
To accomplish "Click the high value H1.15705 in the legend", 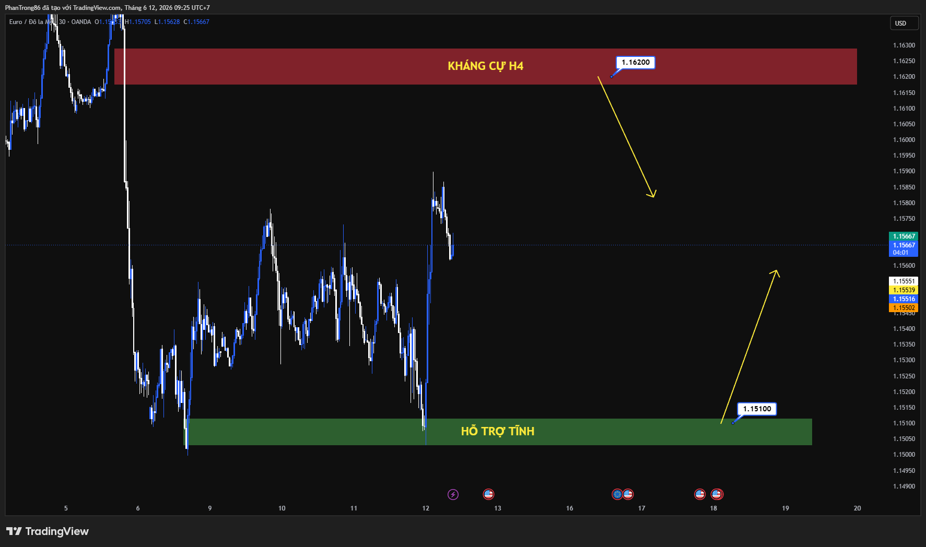I will point(138,22).
